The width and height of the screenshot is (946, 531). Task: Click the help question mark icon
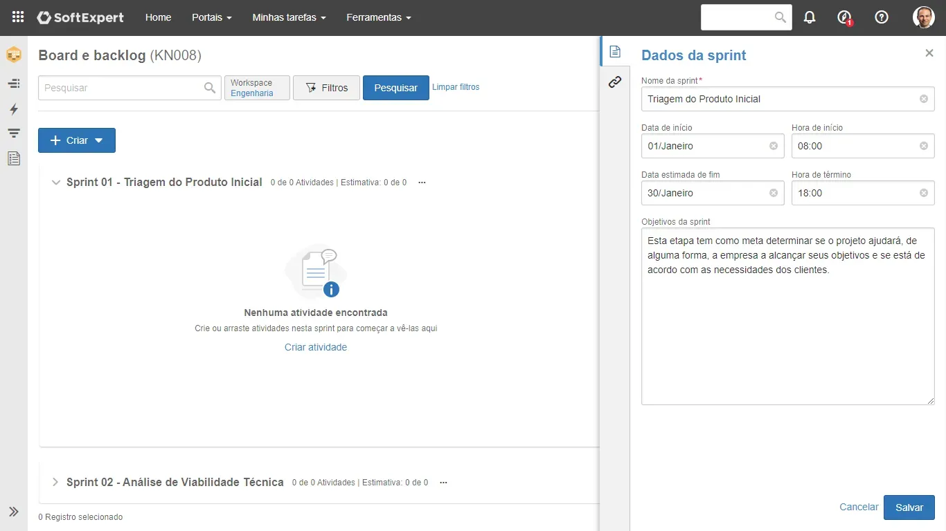click(x=882, y=17)
